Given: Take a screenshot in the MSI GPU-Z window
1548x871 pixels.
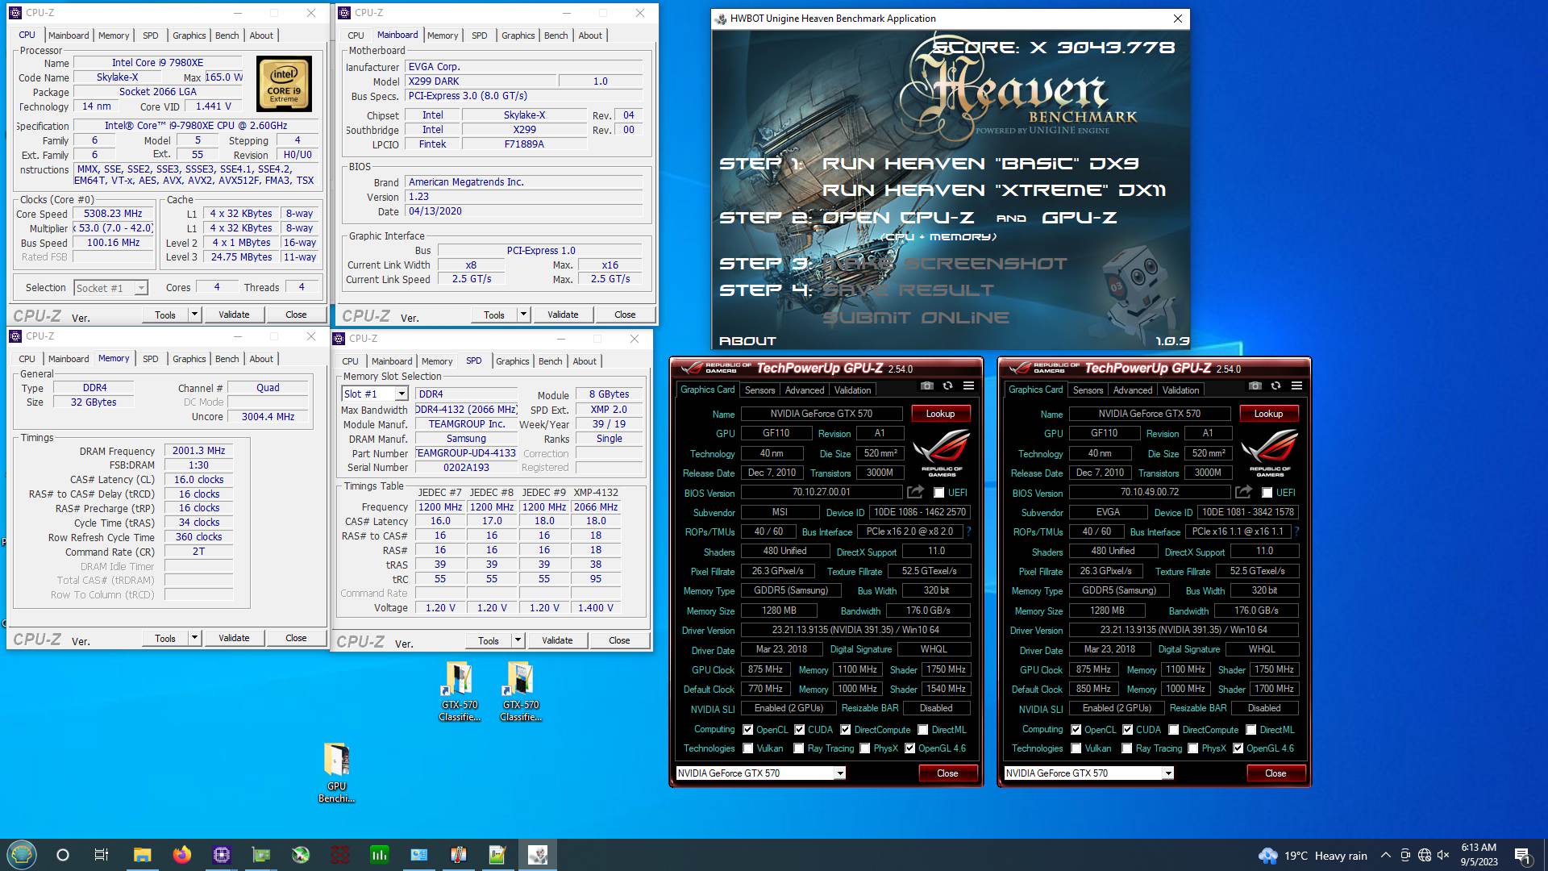Looking at the screenshot, I should pyautogui.click(x=927, y=386).
